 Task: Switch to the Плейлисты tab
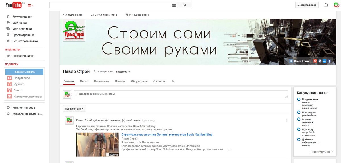click(102, 81)
